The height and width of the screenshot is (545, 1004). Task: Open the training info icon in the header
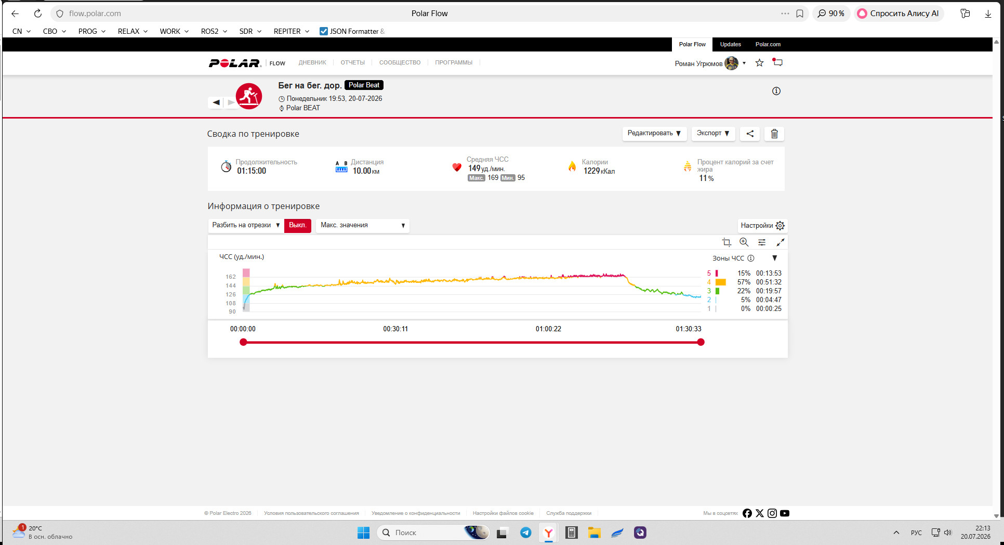[x=776, y=91]
